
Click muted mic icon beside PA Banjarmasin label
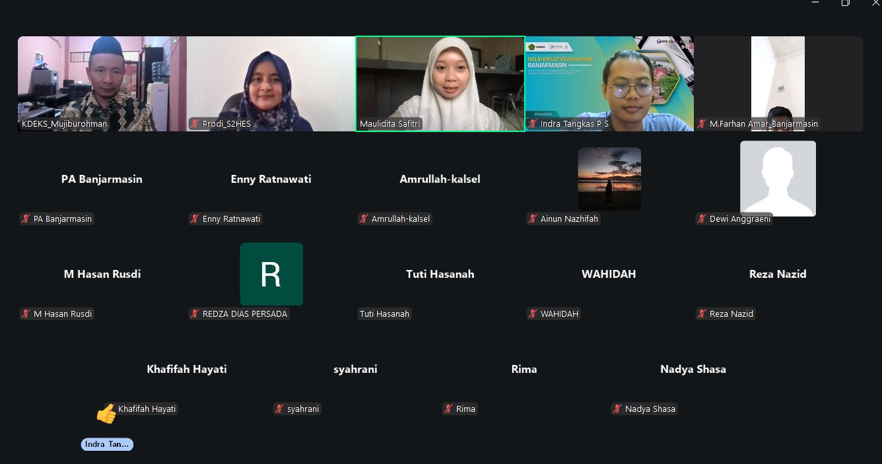(x=26, y=219)
